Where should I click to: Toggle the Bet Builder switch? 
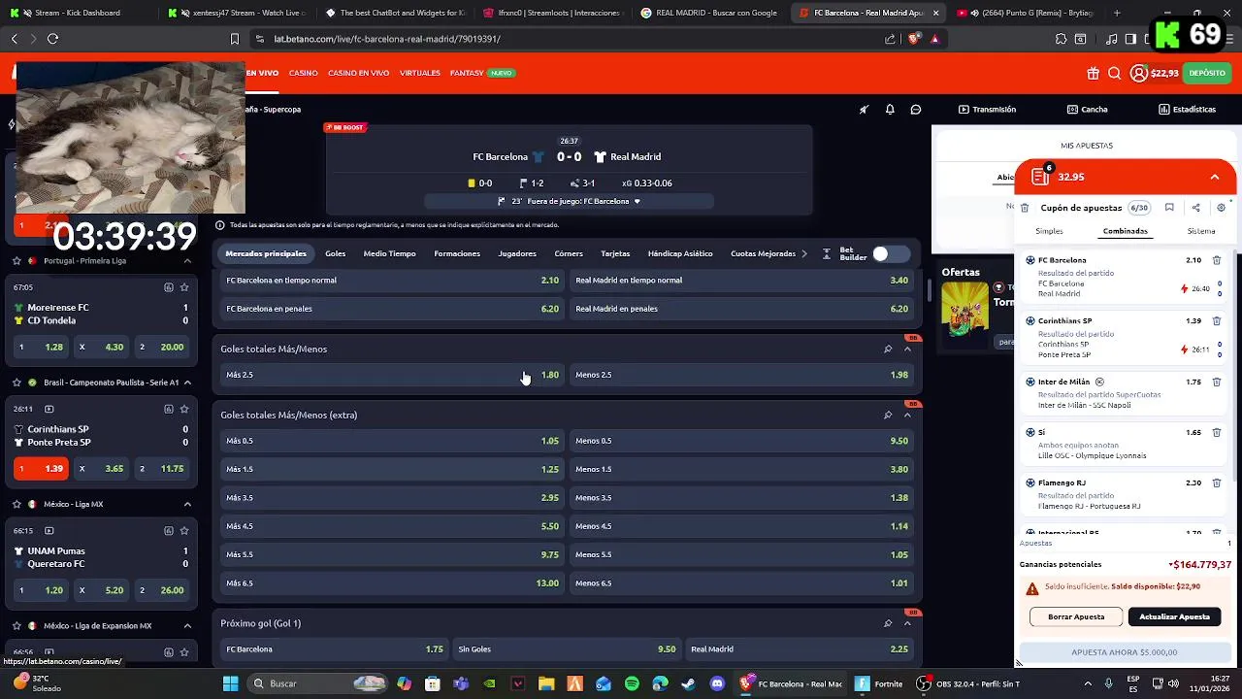891,253
